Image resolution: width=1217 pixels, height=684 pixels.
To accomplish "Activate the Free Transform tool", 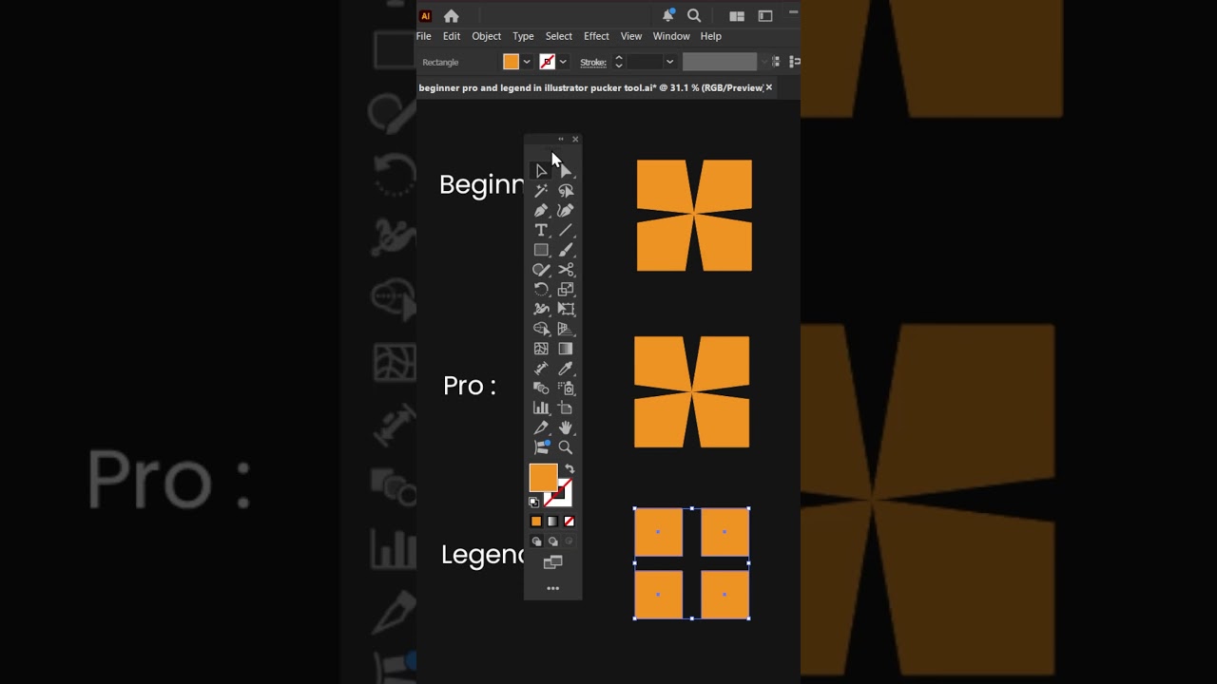I will coord(566,309).
